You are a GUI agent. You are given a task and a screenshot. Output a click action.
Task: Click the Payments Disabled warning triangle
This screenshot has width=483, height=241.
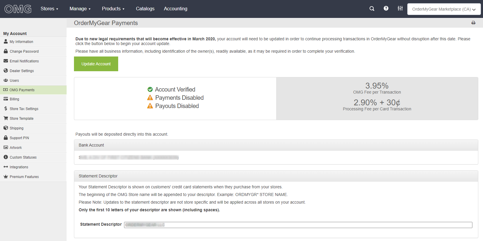[150, 98]
